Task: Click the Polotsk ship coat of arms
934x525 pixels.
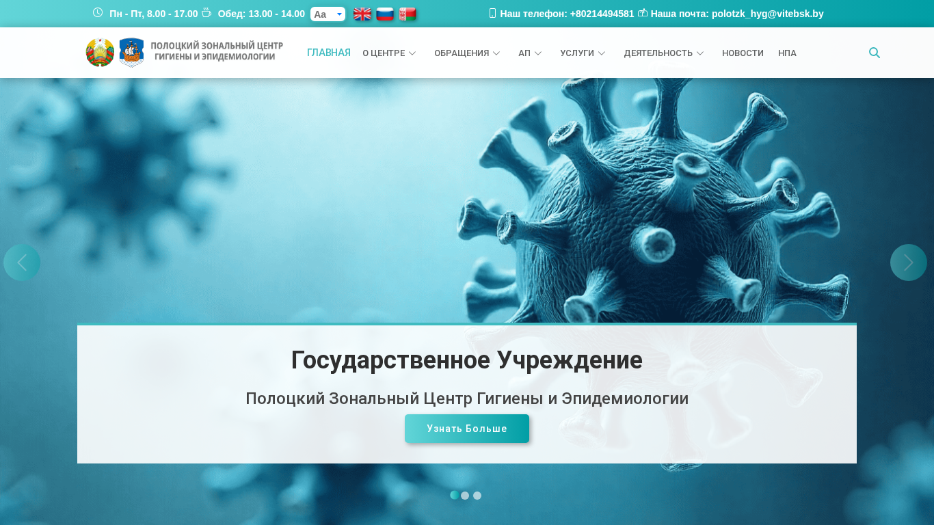Action: (x=131, y=53)
